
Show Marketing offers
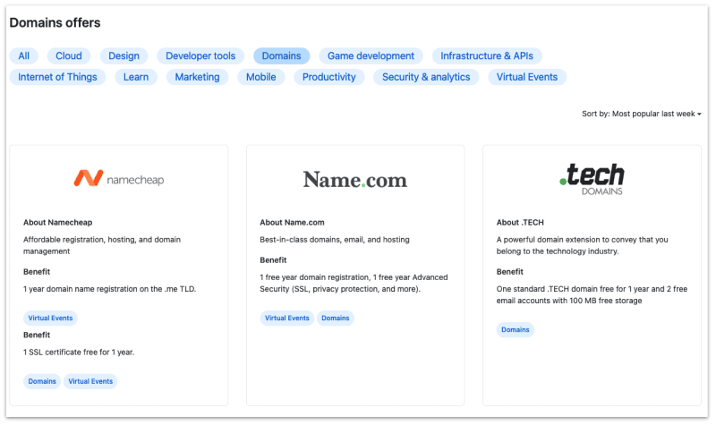[x=197, y=77]
